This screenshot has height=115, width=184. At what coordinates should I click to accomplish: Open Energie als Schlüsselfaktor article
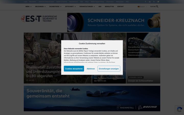tap(141, 81)
